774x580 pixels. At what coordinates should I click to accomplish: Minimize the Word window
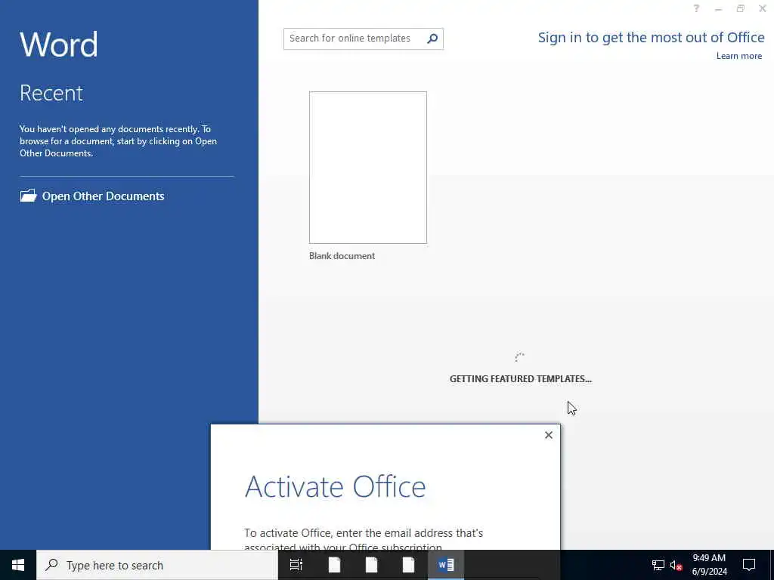[718, 8]
